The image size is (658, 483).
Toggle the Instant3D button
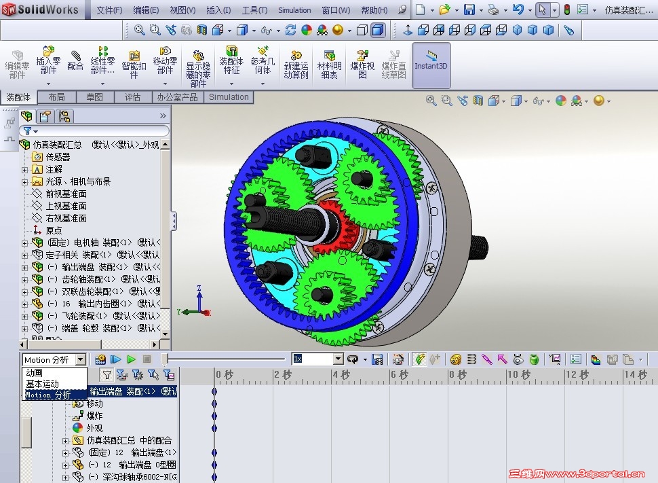point(431,65)
